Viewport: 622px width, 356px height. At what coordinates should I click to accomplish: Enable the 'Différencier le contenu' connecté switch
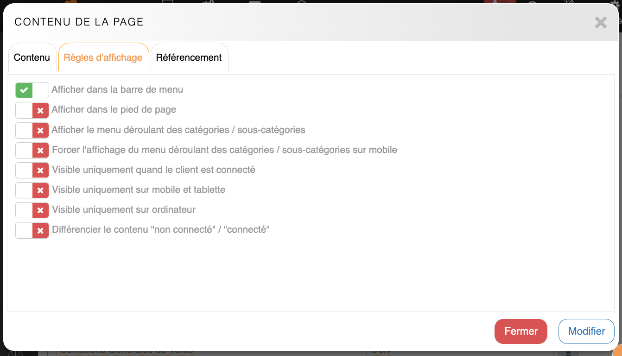tap(32, 230)
